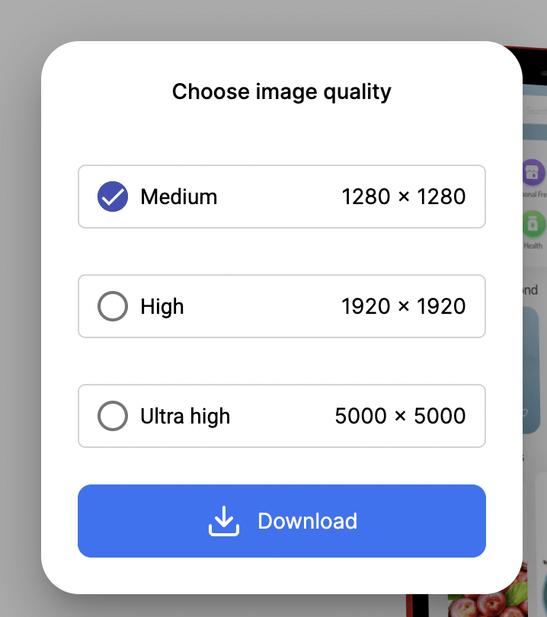Click the Ultra high label text
The image size is (547, 617).
(185, 416)
